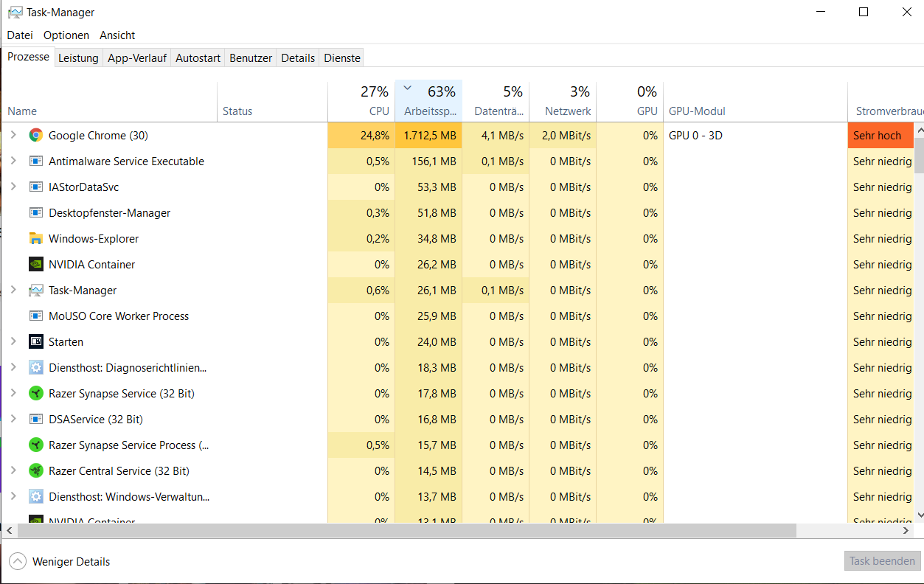The height and width of the screenshot is (584, 924).
Task: Click the Razer Central Service icon
Action: 35,470
